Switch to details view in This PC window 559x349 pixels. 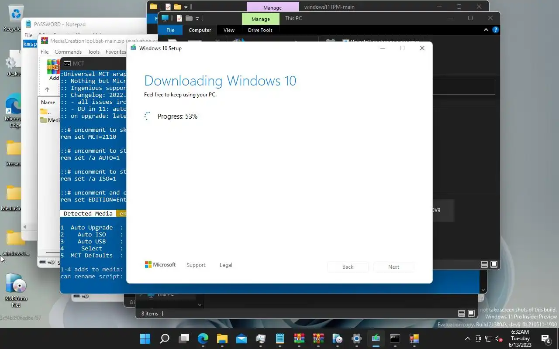(x=484, y=264)
